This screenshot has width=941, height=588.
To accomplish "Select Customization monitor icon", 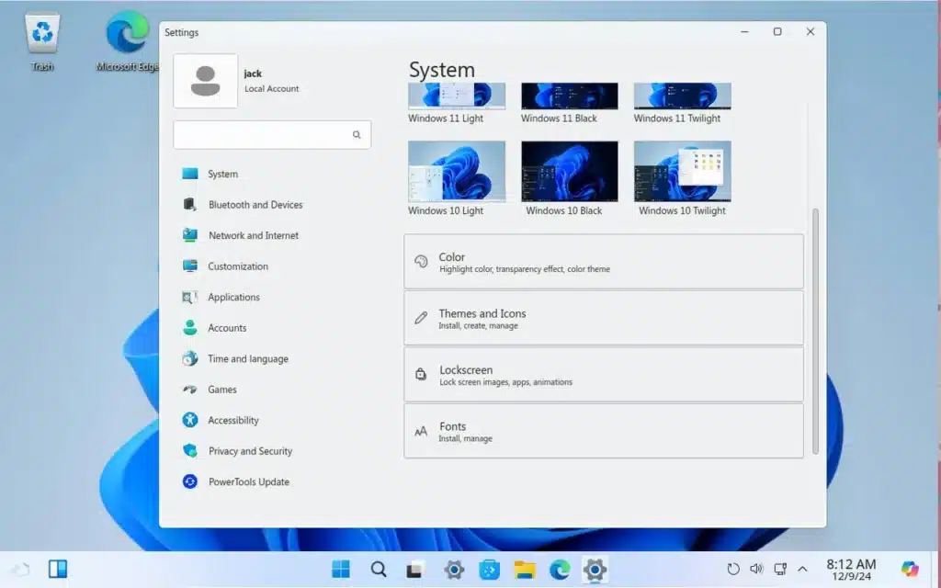I will pos(189,266).
